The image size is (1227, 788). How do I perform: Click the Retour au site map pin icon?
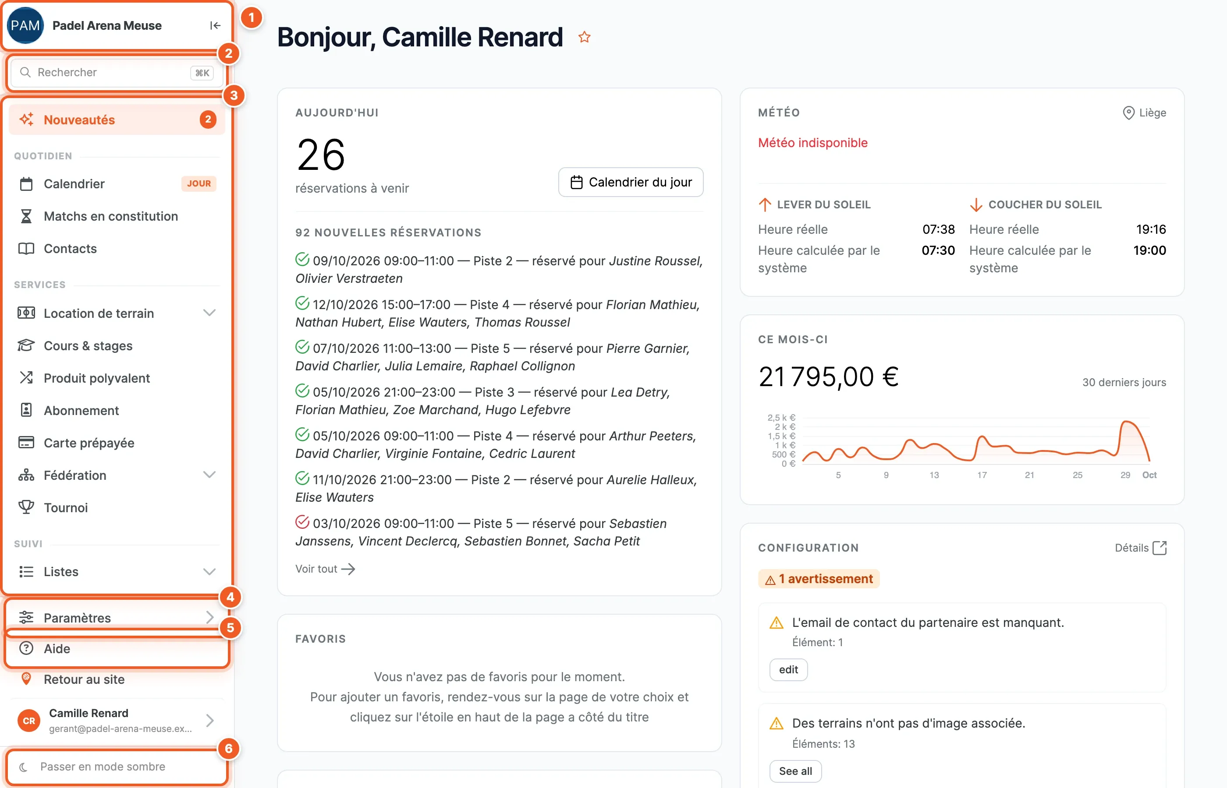click(x=26, y=679)
